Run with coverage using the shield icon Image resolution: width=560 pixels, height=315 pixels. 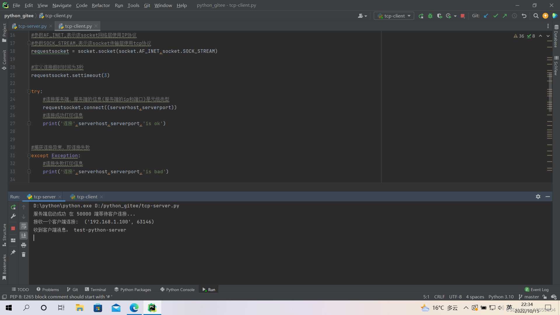coord(440,16)
